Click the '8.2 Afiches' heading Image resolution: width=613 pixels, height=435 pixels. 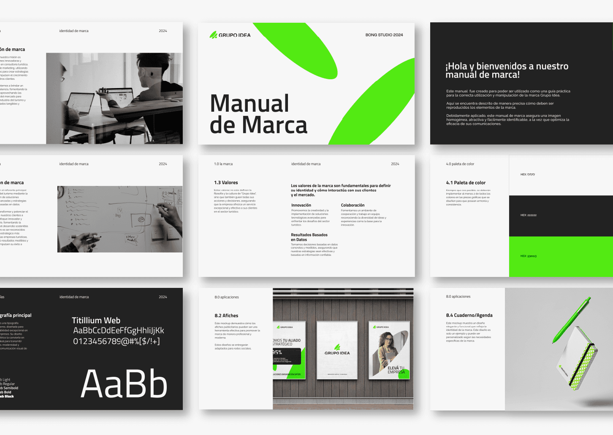(x=226, y=316)
